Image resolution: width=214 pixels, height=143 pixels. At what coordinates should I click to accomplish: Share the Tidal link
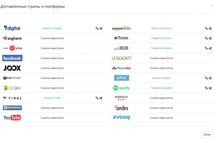(101, 98)
